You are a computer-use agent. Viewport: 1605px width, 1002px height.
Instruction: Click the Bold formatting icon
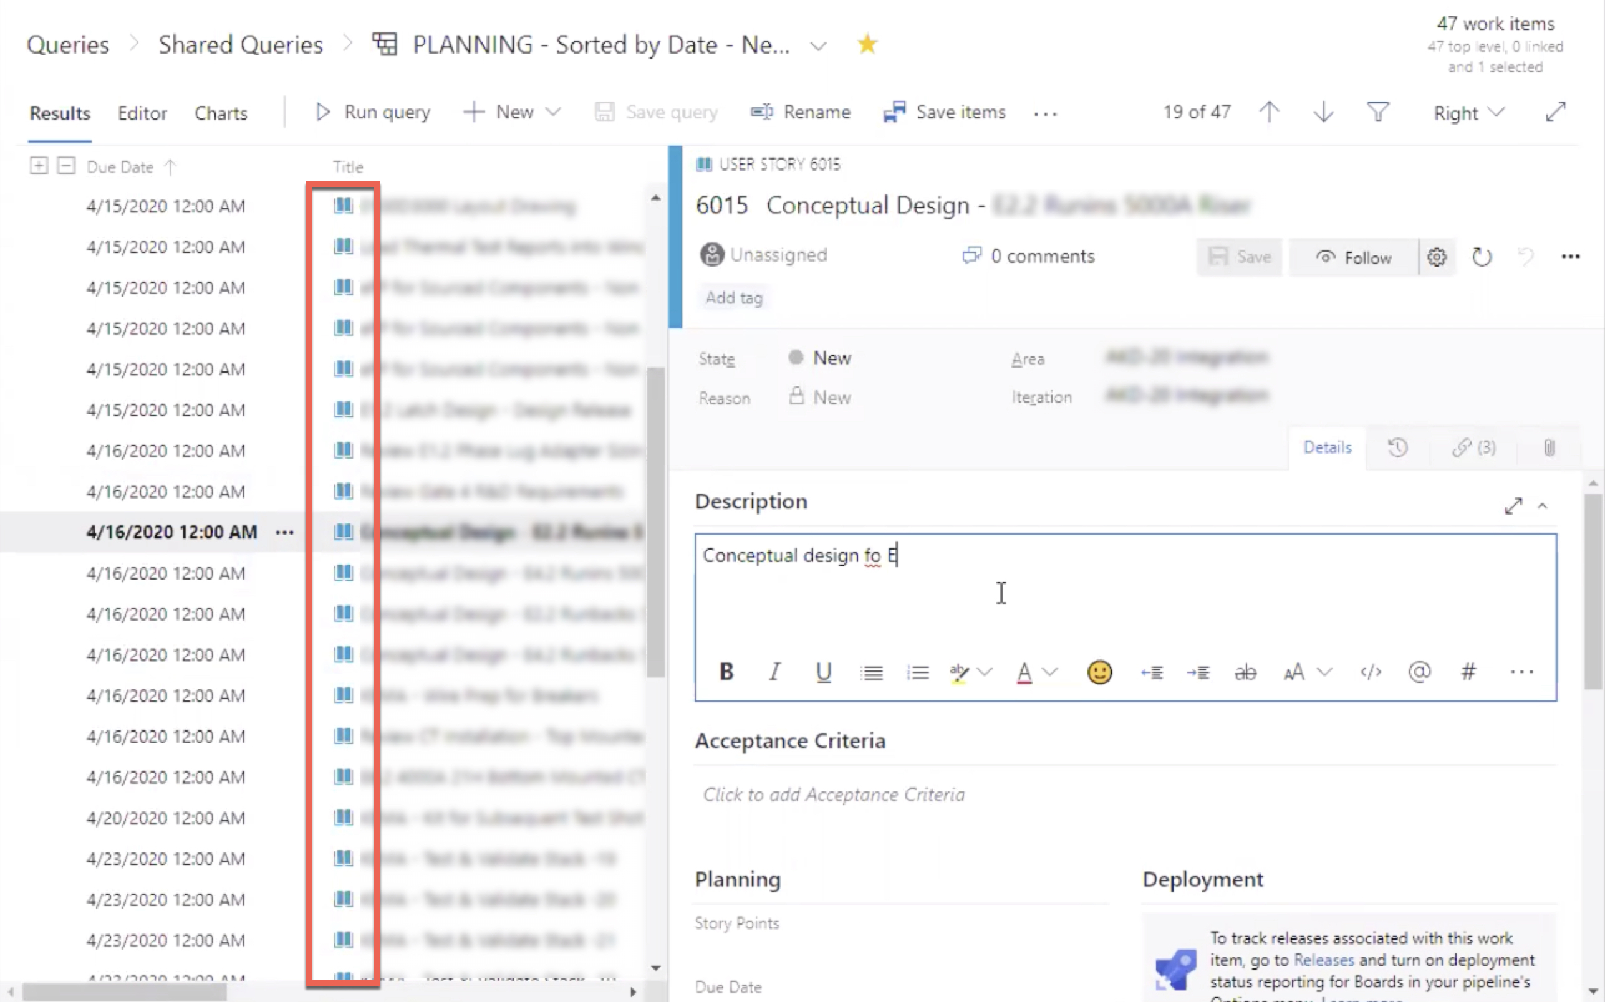pos(726,672)
